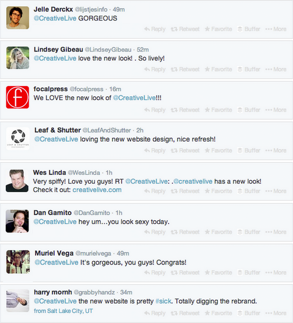This screenshot has width=293, height=323.
Task: Open More menu on Dan Gamito's tweet
Action: (x=276, y=232)
